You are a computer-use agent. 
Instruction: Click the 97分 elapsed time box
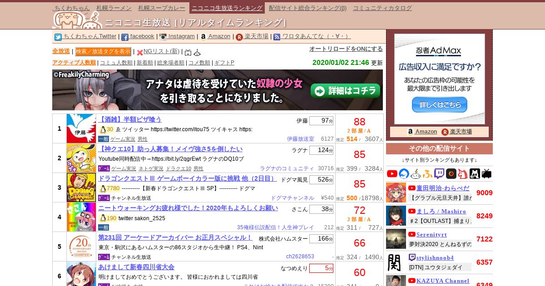pos(321,121)
